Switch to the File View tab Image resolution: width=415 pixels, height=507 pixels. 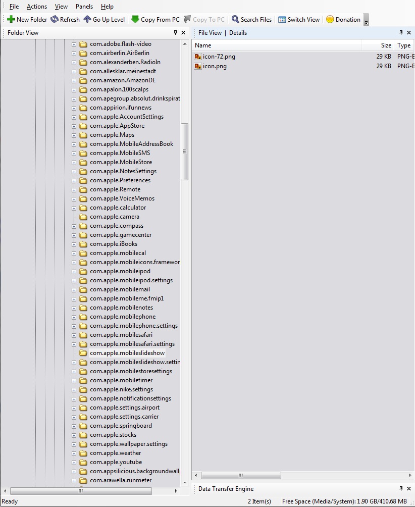[x=210, y=33]
